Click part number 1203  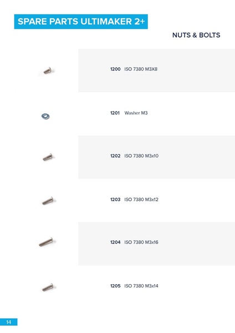point(115,199)
